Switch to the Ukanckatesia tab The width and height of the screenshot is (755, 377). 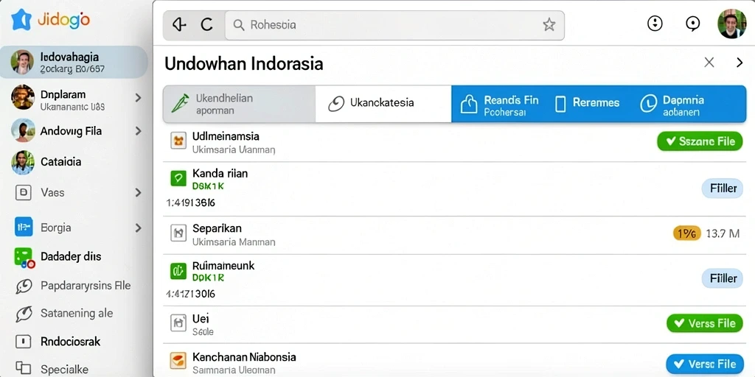point(383,104)
